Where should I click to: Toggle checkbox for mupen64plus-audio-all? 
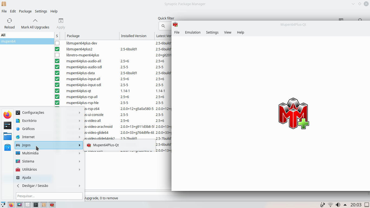pyautogui.click(x=57, y=61)
